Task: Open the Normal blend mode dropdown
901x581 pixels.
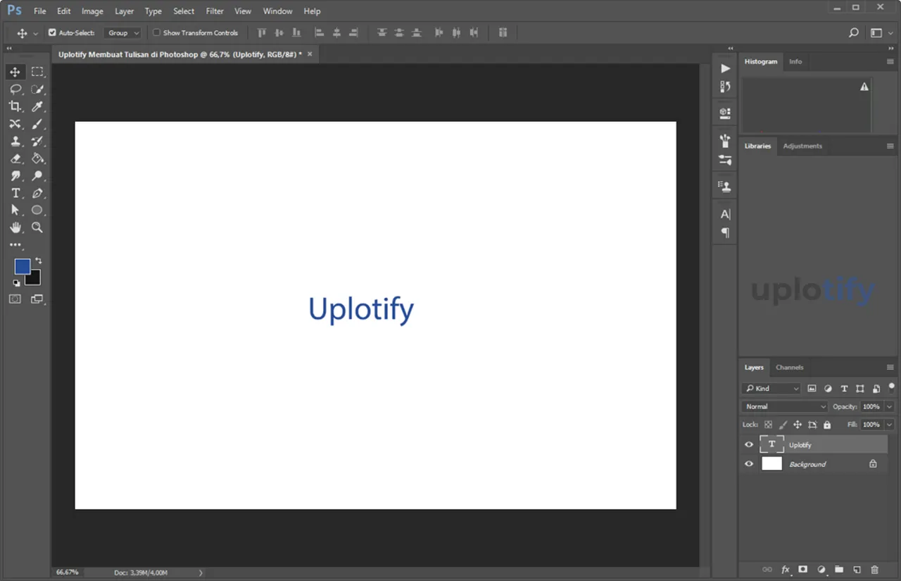Action: [x=785, y=406]
